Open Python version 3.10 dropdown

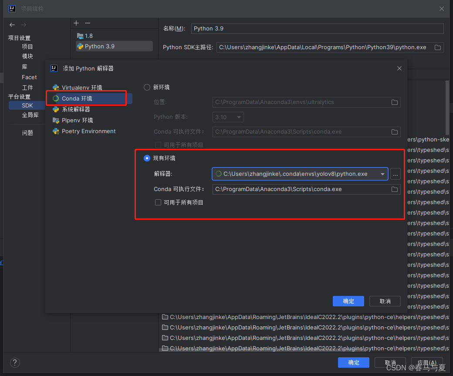[x=228, y=117]
